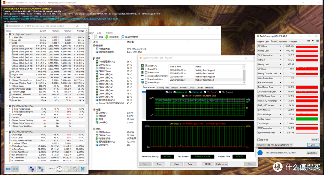Open GPU-Z Graphics Card tab

click(x=263, y=41)
